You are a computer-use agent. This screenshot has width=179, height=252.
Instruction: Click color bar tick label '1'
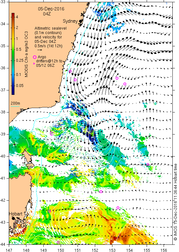pos(17,38)
